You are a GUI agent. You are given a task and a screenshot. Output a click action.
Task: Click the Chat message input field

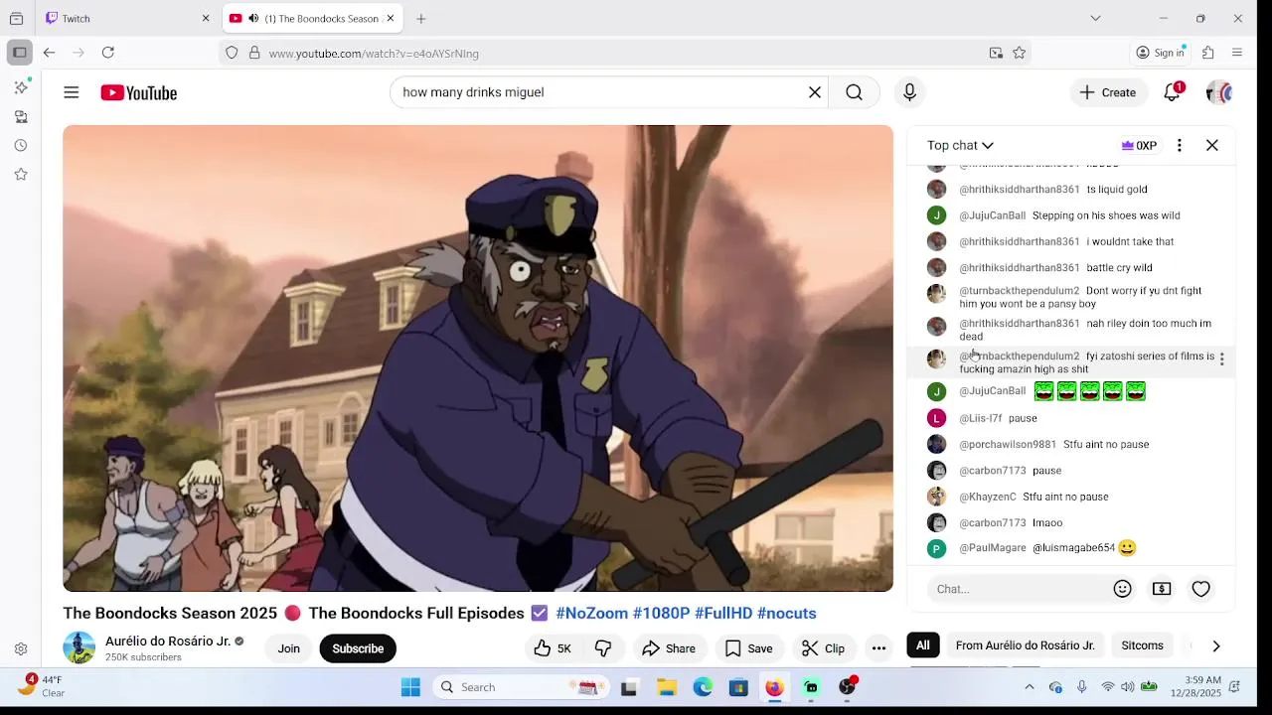click(1019, 589)
